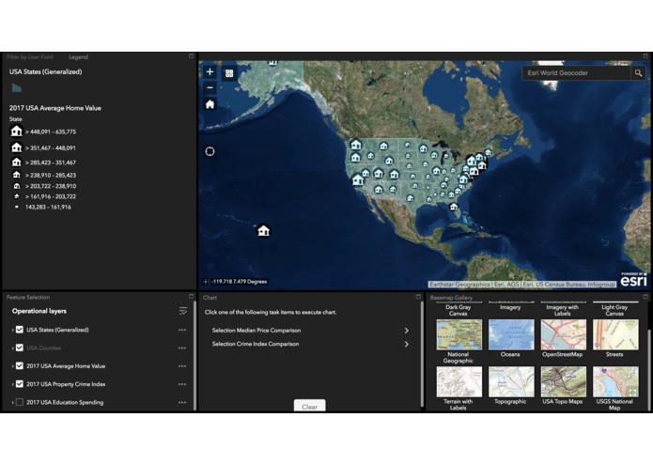Click the Feature Selection panel scrollbar
Screen dimensions: 653x464
194,354
